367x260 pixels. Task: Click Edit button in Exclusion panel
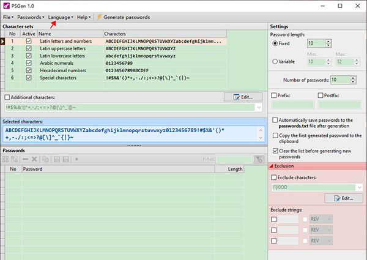coord(343,198)
